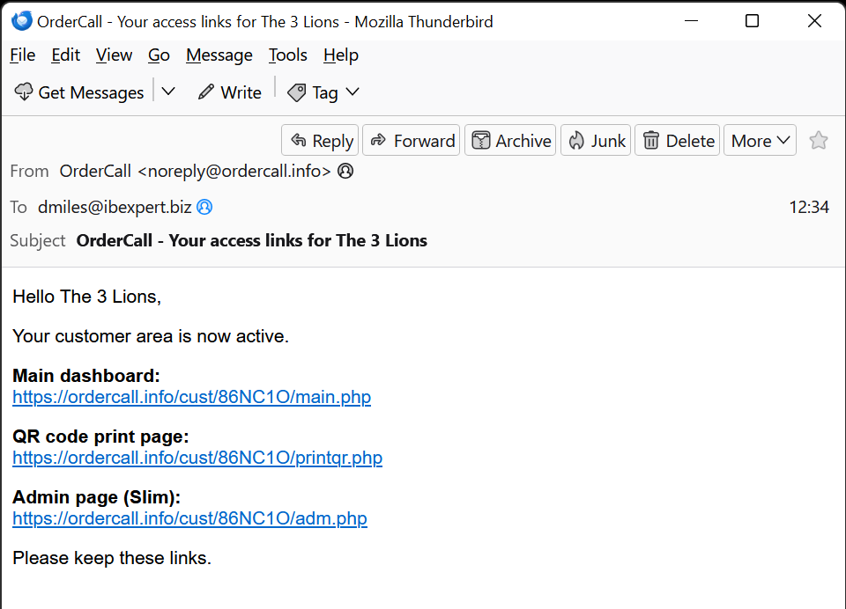Mark this message as Junk

tap(597, 141)
